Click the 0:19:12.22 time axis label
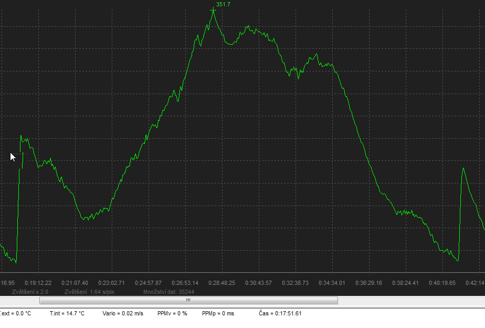 pyautogui.click(x=38, y=283)
